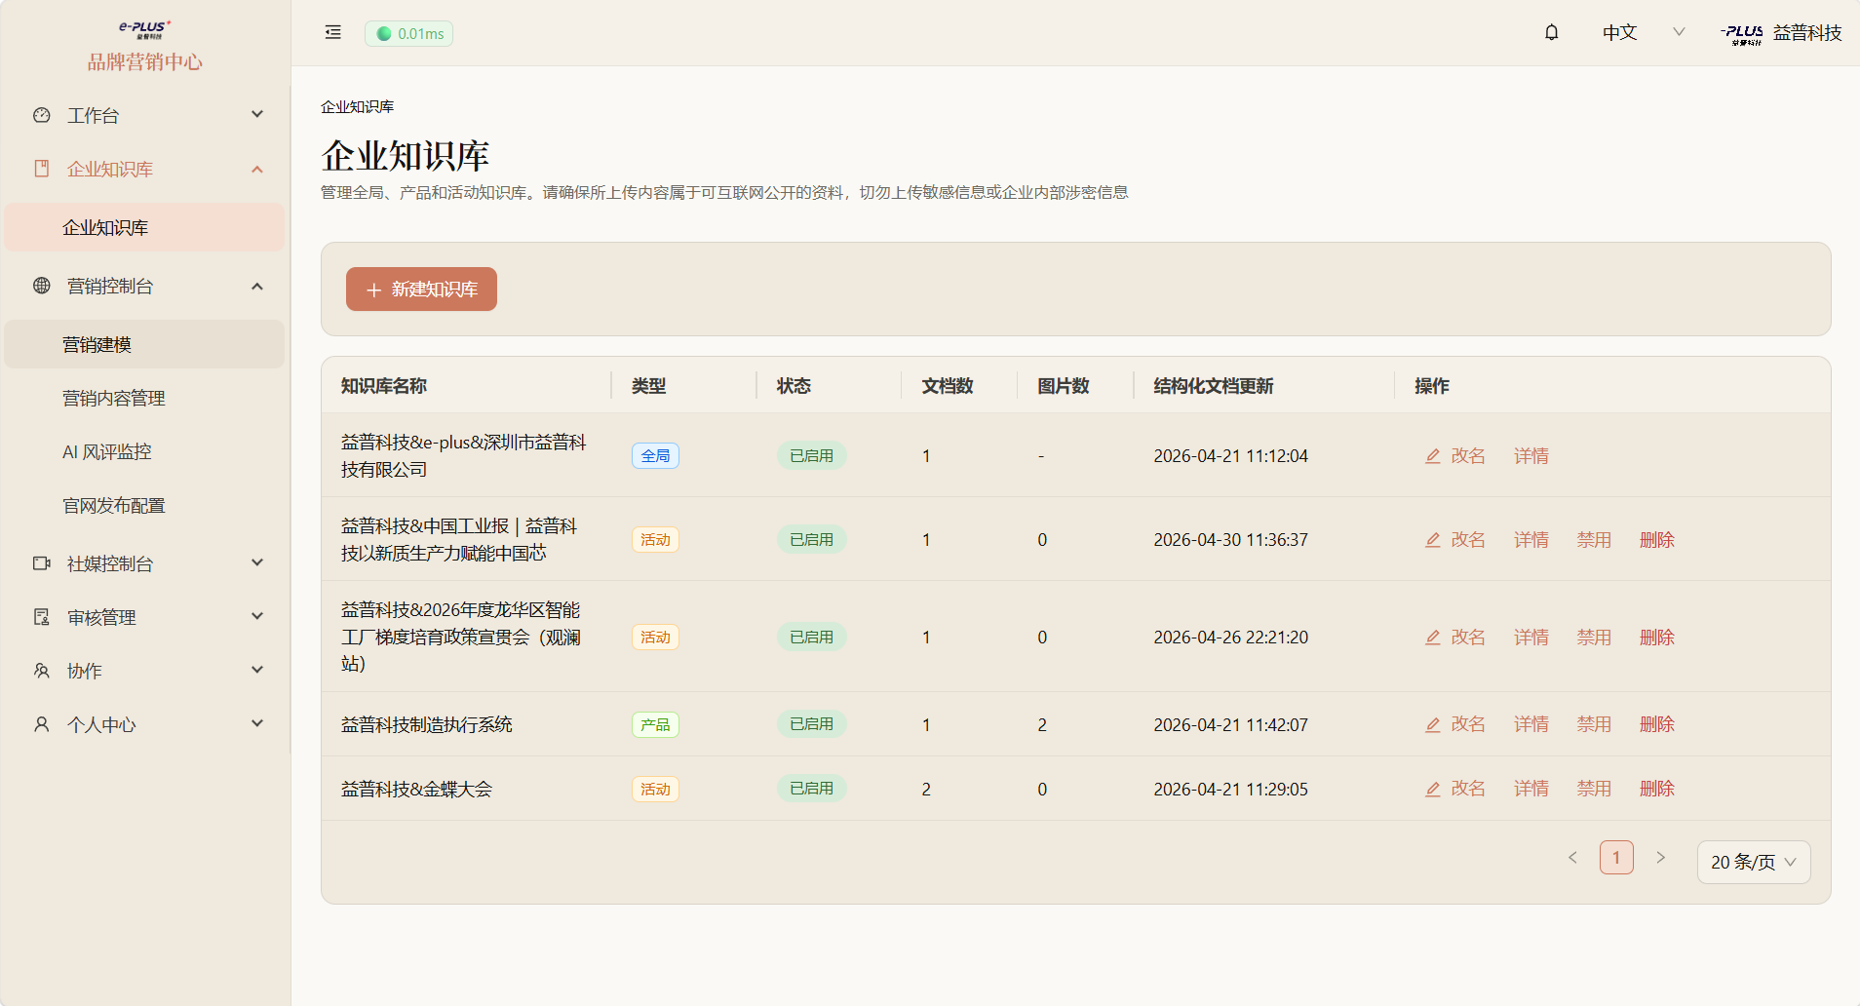
Task: Click the 个人中心 user icon
Action: [x=42, y=724]
